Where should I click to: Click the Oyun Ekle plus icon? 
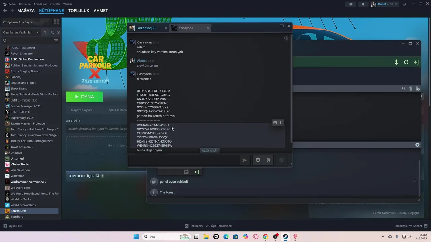pyautogui.click(x=5, y=226)
